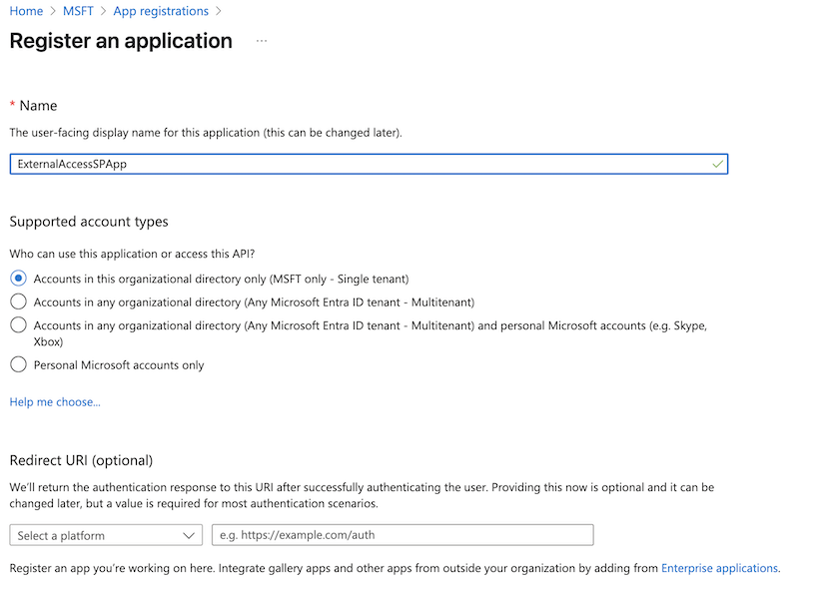Image resolution: width=820 pixels, height=591 pixels.
Task: Expand platform list via dropdown arrow
Action: [189, 536]
